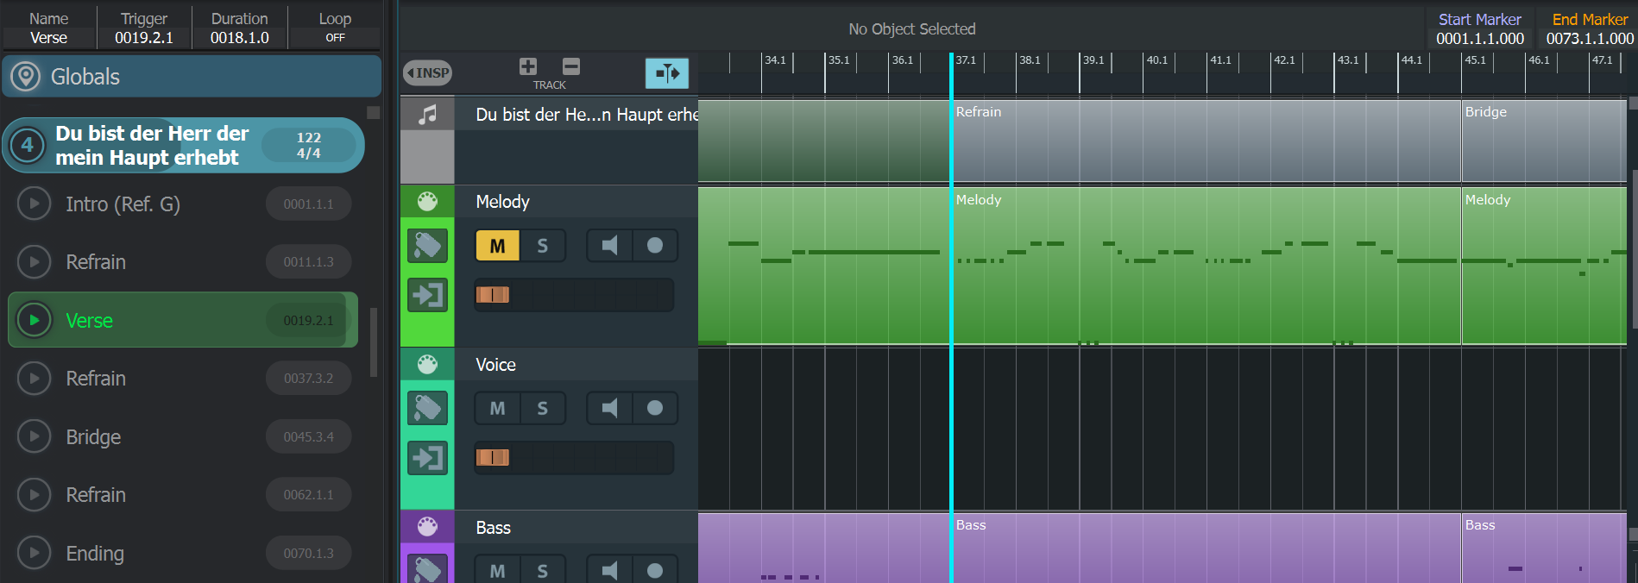Image resolution: width=1638 pixels, height=583 pixels.
Task: Toggle the cyan snap tool button
Action: pyautogui.click(x=667, y=73)
